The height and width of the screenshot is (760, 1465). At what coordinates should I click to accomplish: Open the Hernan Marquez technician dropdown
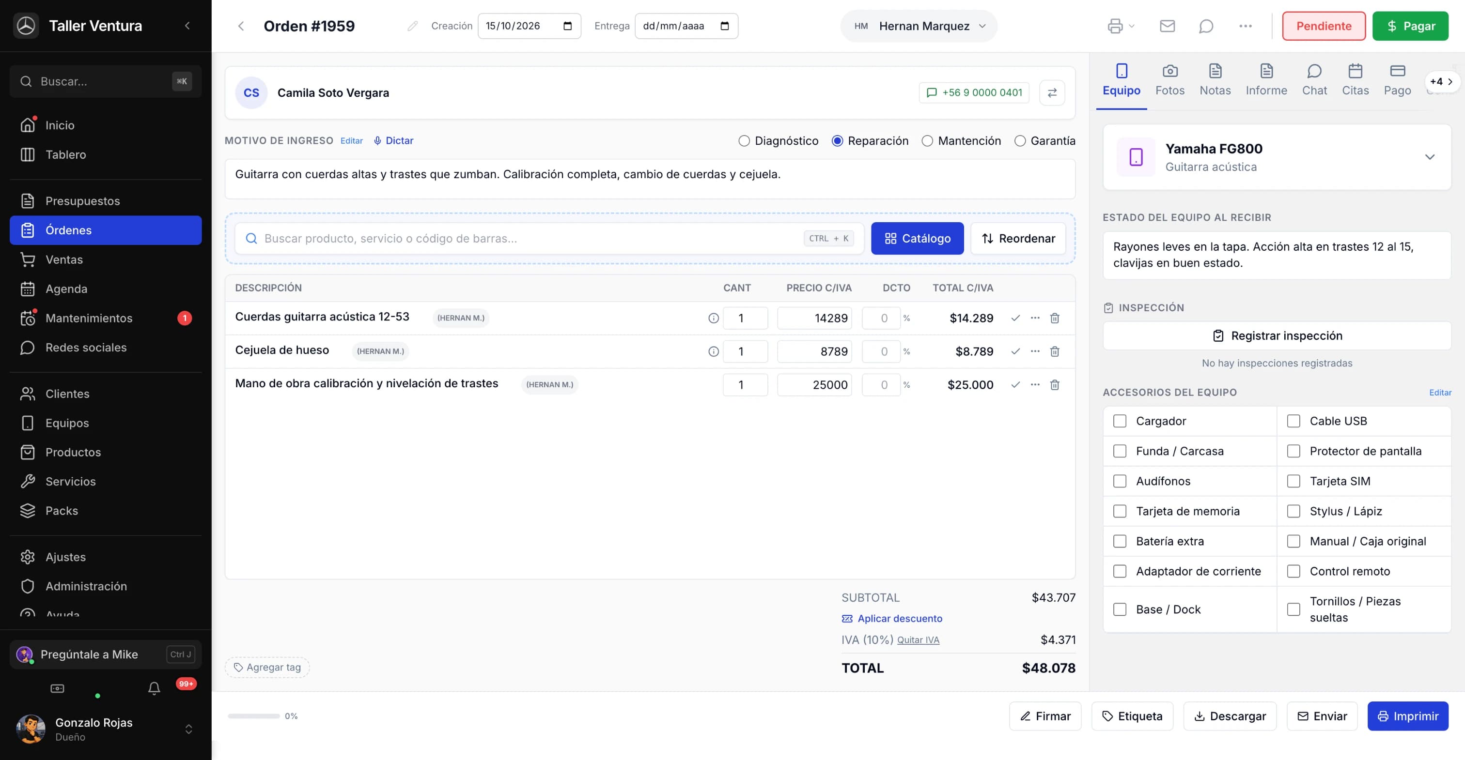[x=919, y=26]
